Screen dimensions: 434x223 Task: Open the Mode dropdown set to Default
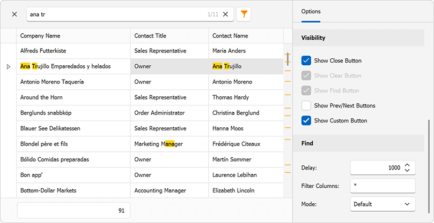coord(382,204)
